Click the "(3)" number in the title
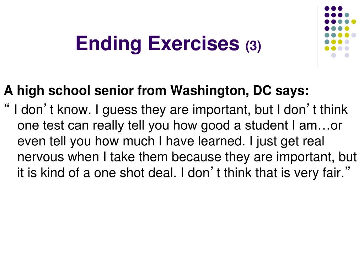364x273 pixels. click(x=253, y=46)
